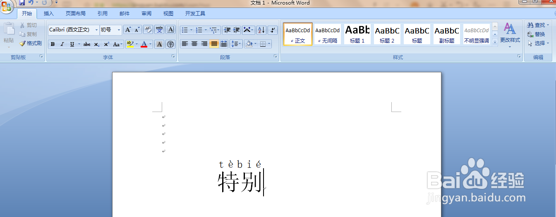556x217 pixels.
Task: Click the Office button logo
Action: (6, 6)
